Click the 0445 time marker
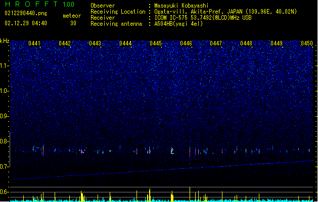The width and height of the screenshot is (318, 202). (x=156, y=43)
